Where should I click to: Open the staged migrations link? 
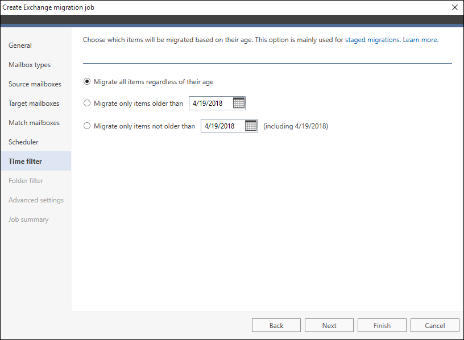tap(372, 40)
